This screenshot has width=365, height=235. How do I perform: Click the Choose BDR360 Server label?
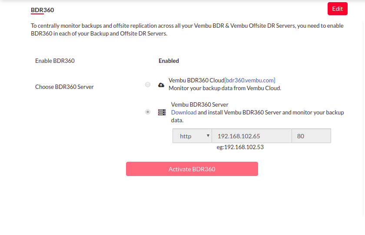[x=64, y=87]
